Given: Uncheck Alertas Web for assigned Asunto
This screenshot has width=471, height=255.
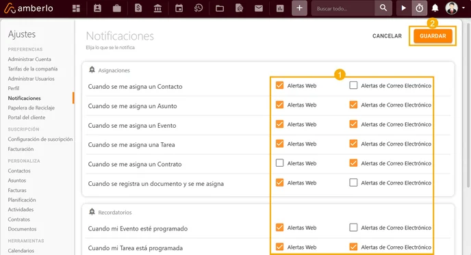Looking at the screenshot, I should point(279,105).
